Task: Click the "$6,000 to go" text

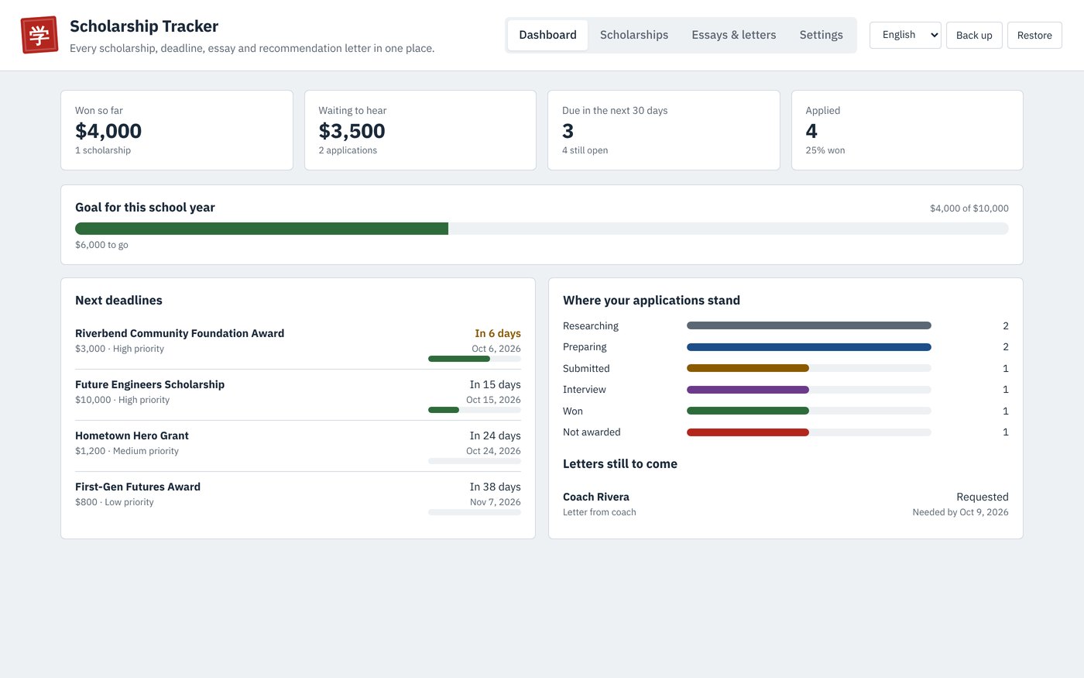Action: pos(101,245)
